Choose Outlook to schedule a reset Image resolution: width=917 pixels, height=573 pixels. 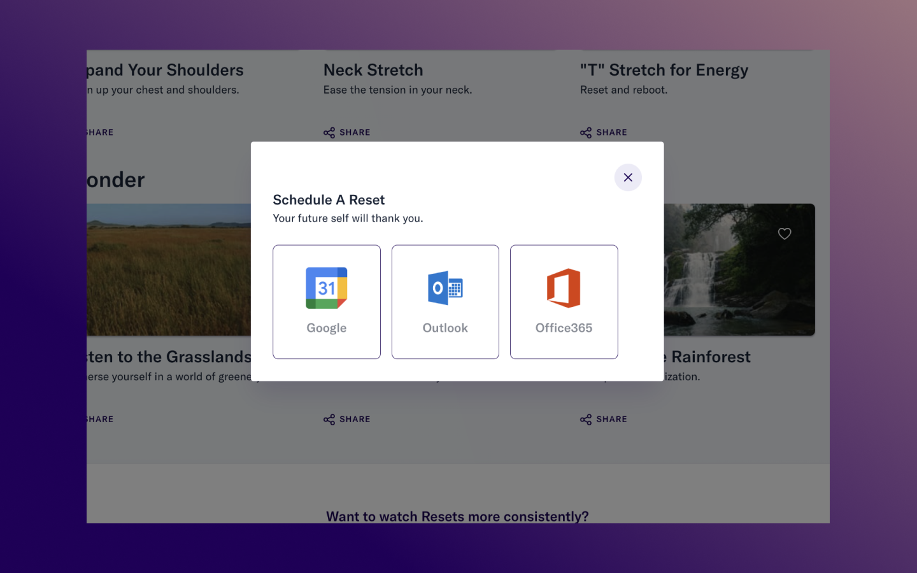pyautogui.click(x=445, y=302)
